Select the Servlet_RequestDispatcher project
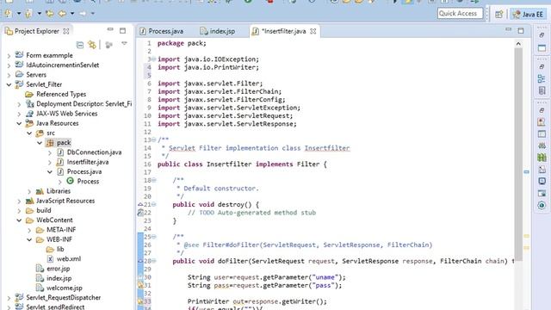Image resolution: width=551 pixels, height=310 pixels. tap(63, 298)
